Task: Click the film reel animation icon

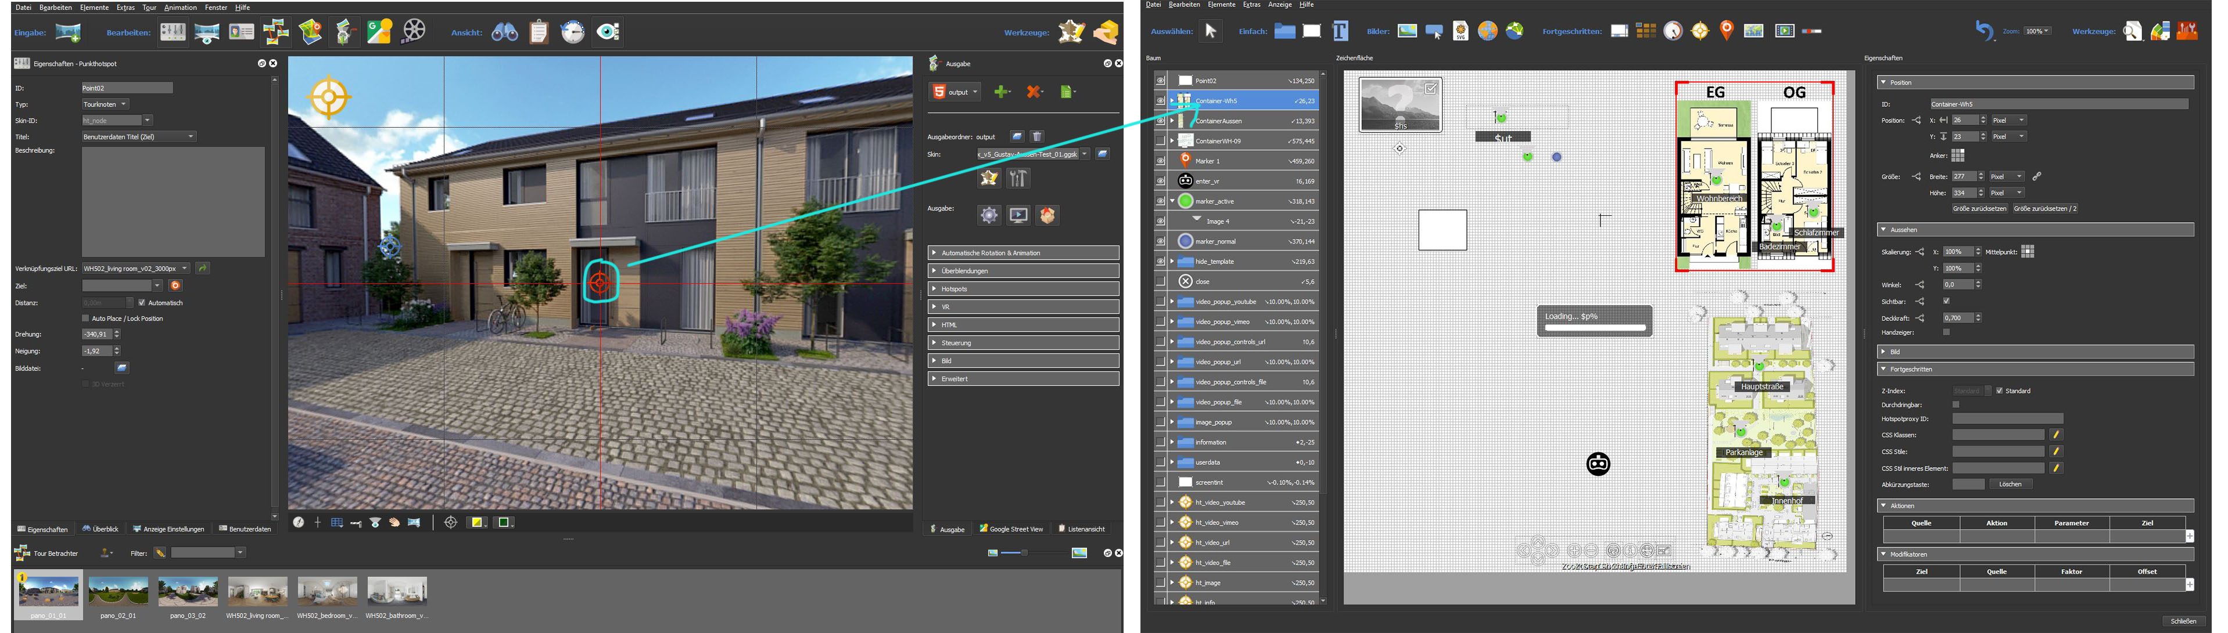Action: 414,31
